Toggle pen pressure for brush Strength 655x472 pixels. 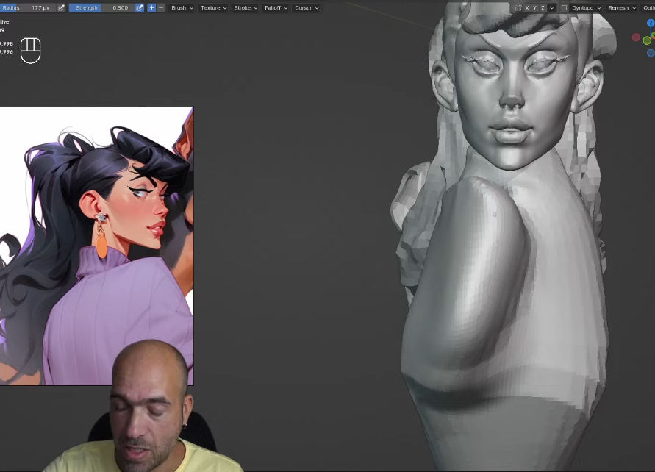click(140, 7)
